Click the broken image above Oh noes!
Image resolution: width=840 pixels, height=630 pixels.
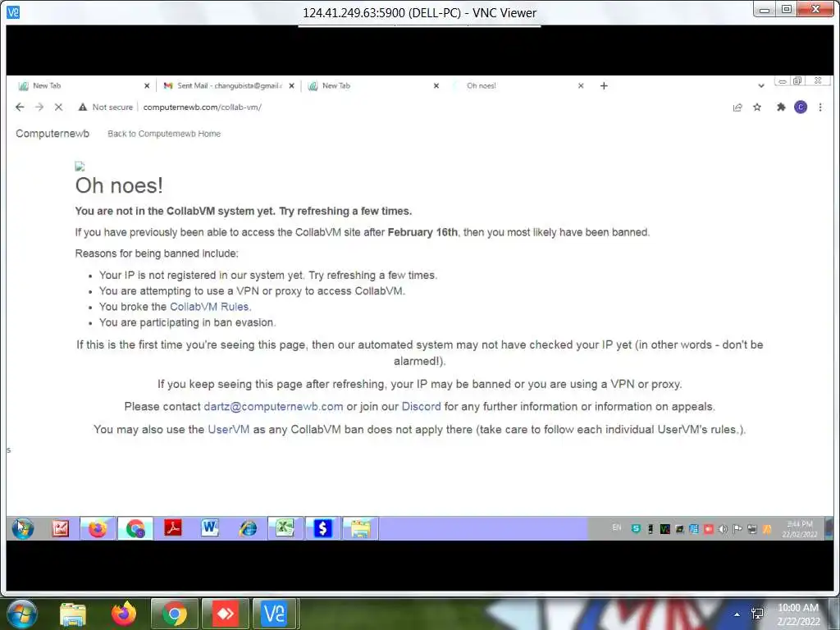click(80, 167)
